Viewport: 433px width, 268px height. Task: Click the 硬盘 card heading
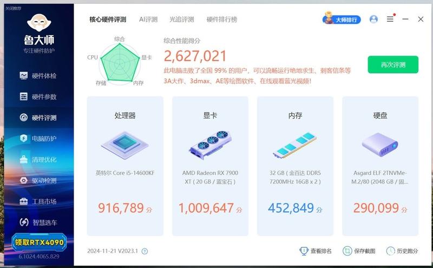point(380,115)
